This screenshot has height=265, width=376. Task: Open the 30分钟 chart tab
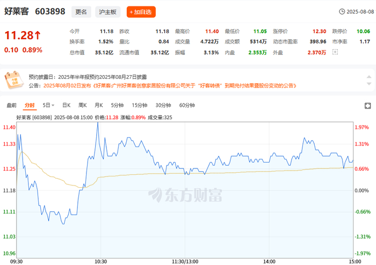pyautogui.click(x=163, y=105)
